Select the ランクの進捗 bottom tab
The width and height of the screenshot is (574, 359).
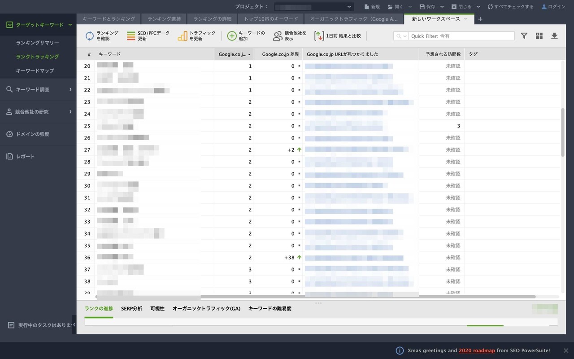click(x=99, y=309)
